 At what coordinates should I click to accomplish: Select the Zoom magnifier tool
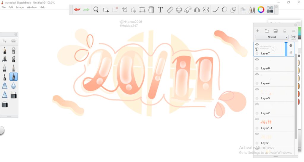[x=96, y=9]
